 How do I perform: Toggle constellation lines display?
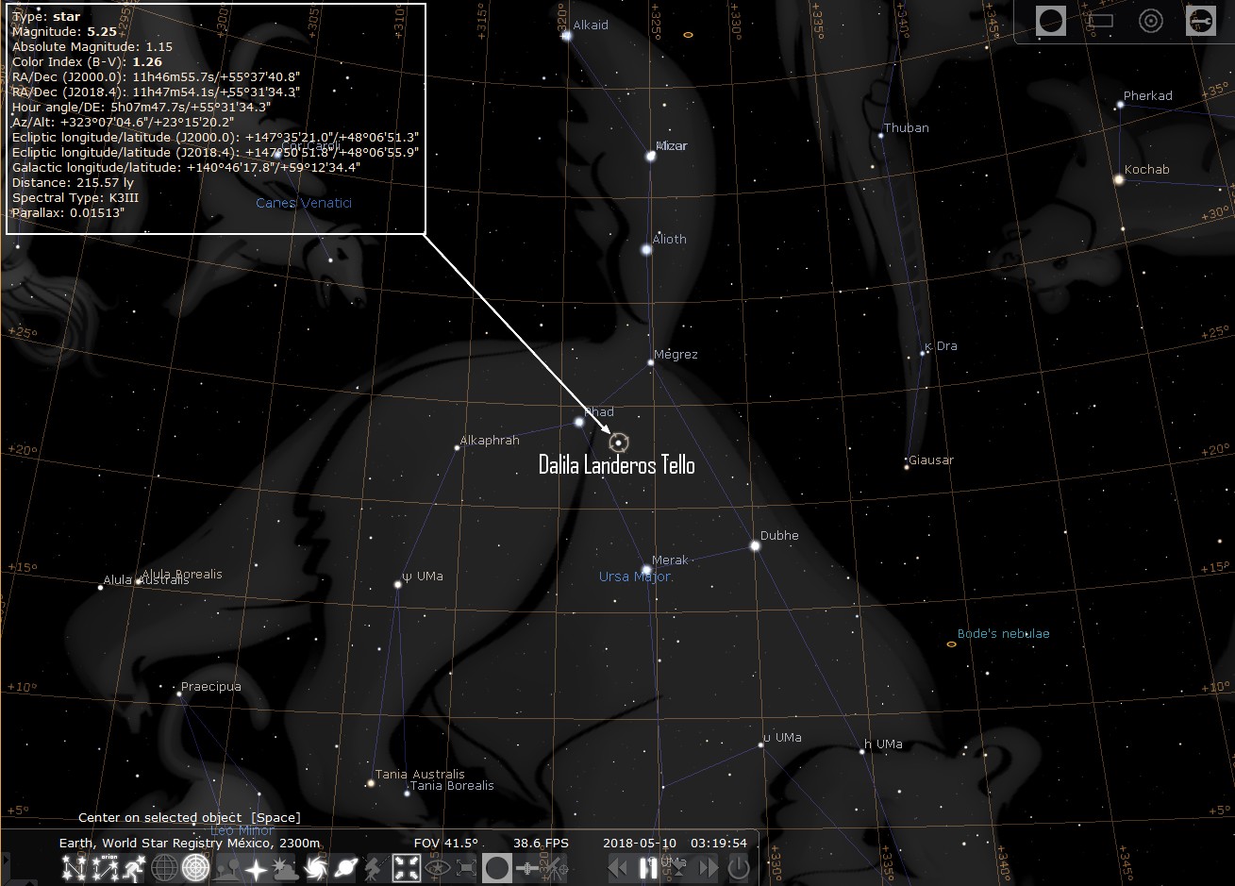[74, 868]
